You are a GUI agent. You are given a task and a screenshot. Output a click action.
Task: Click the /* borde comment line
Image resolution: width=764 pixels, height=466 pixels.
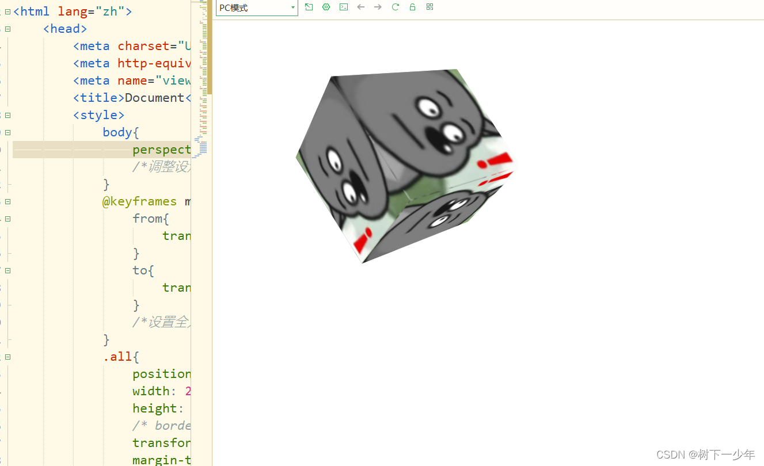click(162, 426)
